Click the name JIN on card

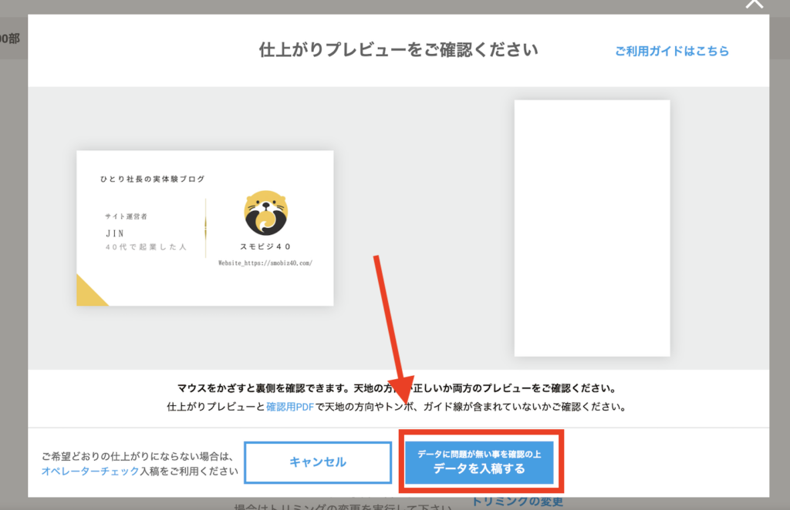[x=115, y=233]
